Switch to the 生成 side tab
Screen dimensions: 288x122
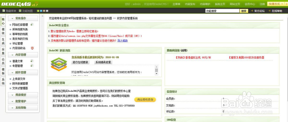[x=3, y=41]
